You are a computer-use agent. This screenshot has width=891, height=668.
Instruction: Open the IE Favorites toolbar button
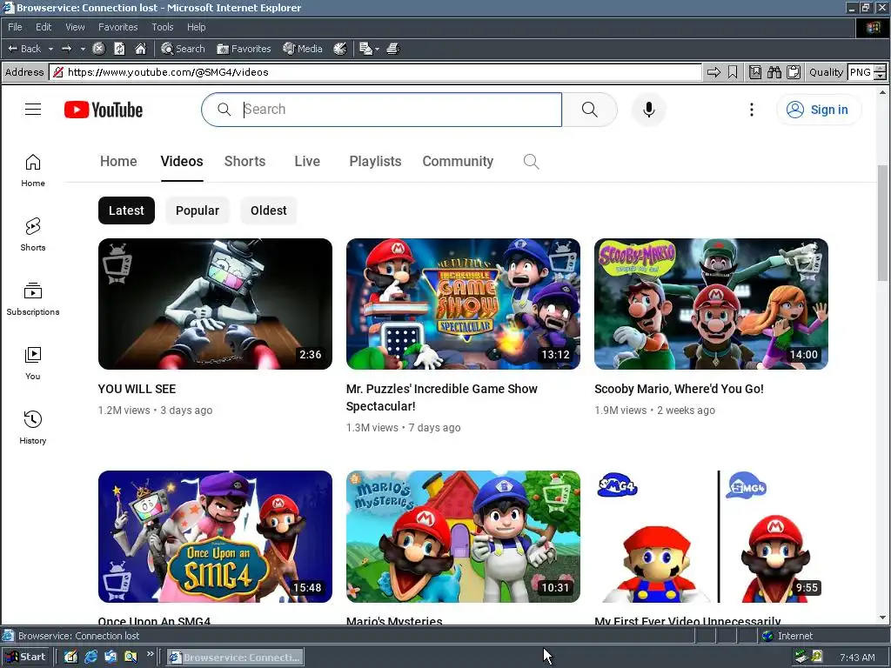pos(244,49)
